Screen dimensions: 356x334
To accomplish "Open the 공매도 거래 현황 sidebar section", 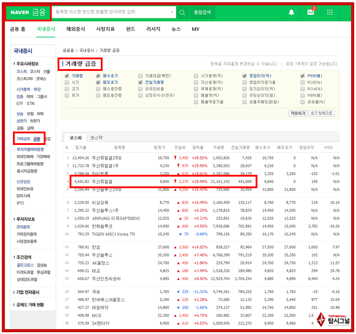I will 30,305.
